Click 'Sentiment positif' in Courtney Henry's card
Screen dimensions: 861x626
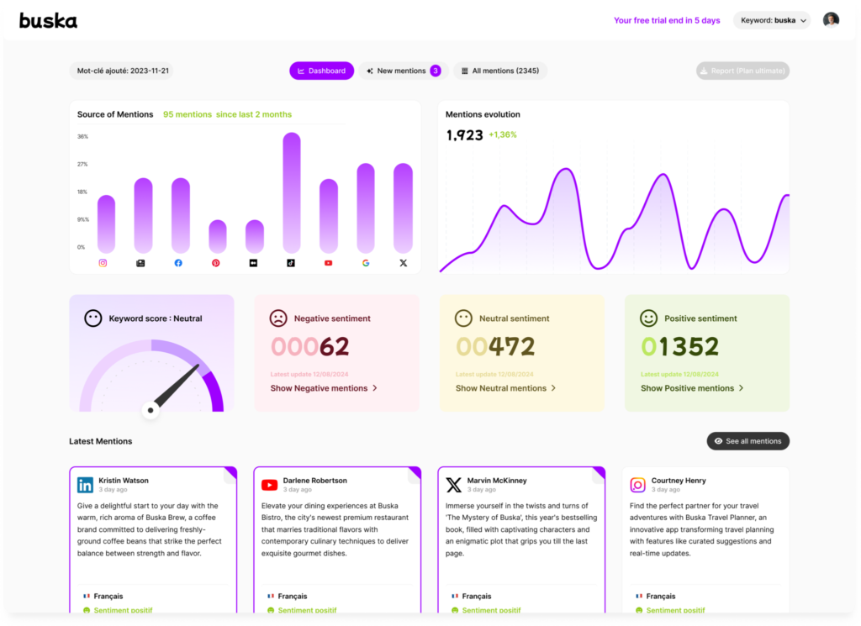point(675,610)
